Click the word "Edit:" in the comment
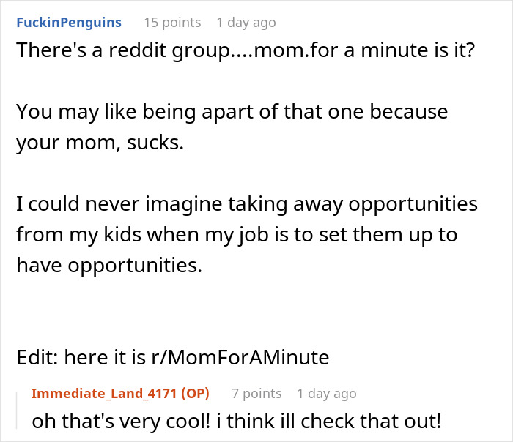Viewport: 513px width, 442px height. [37, 358]
